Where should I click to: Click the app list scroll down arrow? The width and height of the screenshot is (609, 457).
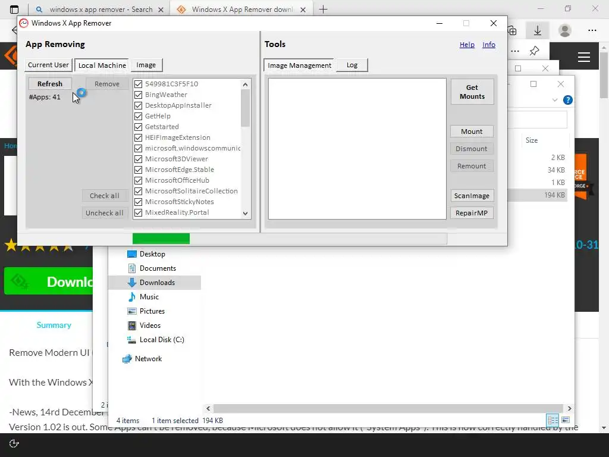click(245, 213)
